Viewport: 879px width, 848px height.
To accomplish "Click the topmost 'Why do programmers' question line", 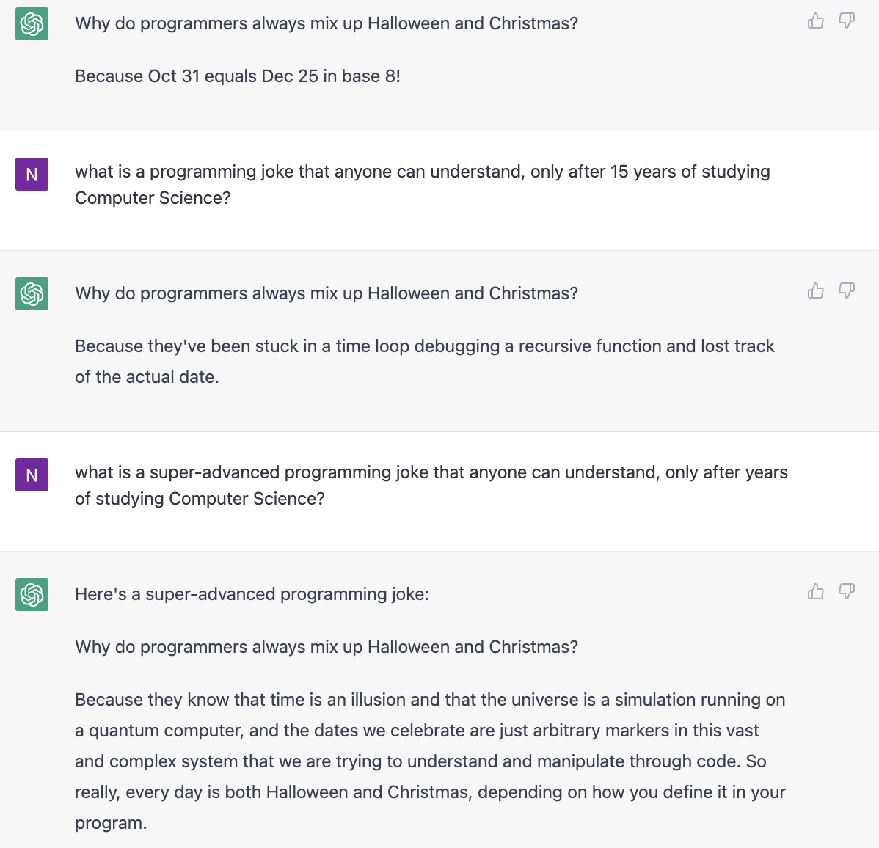I will [x=327, y=23].
